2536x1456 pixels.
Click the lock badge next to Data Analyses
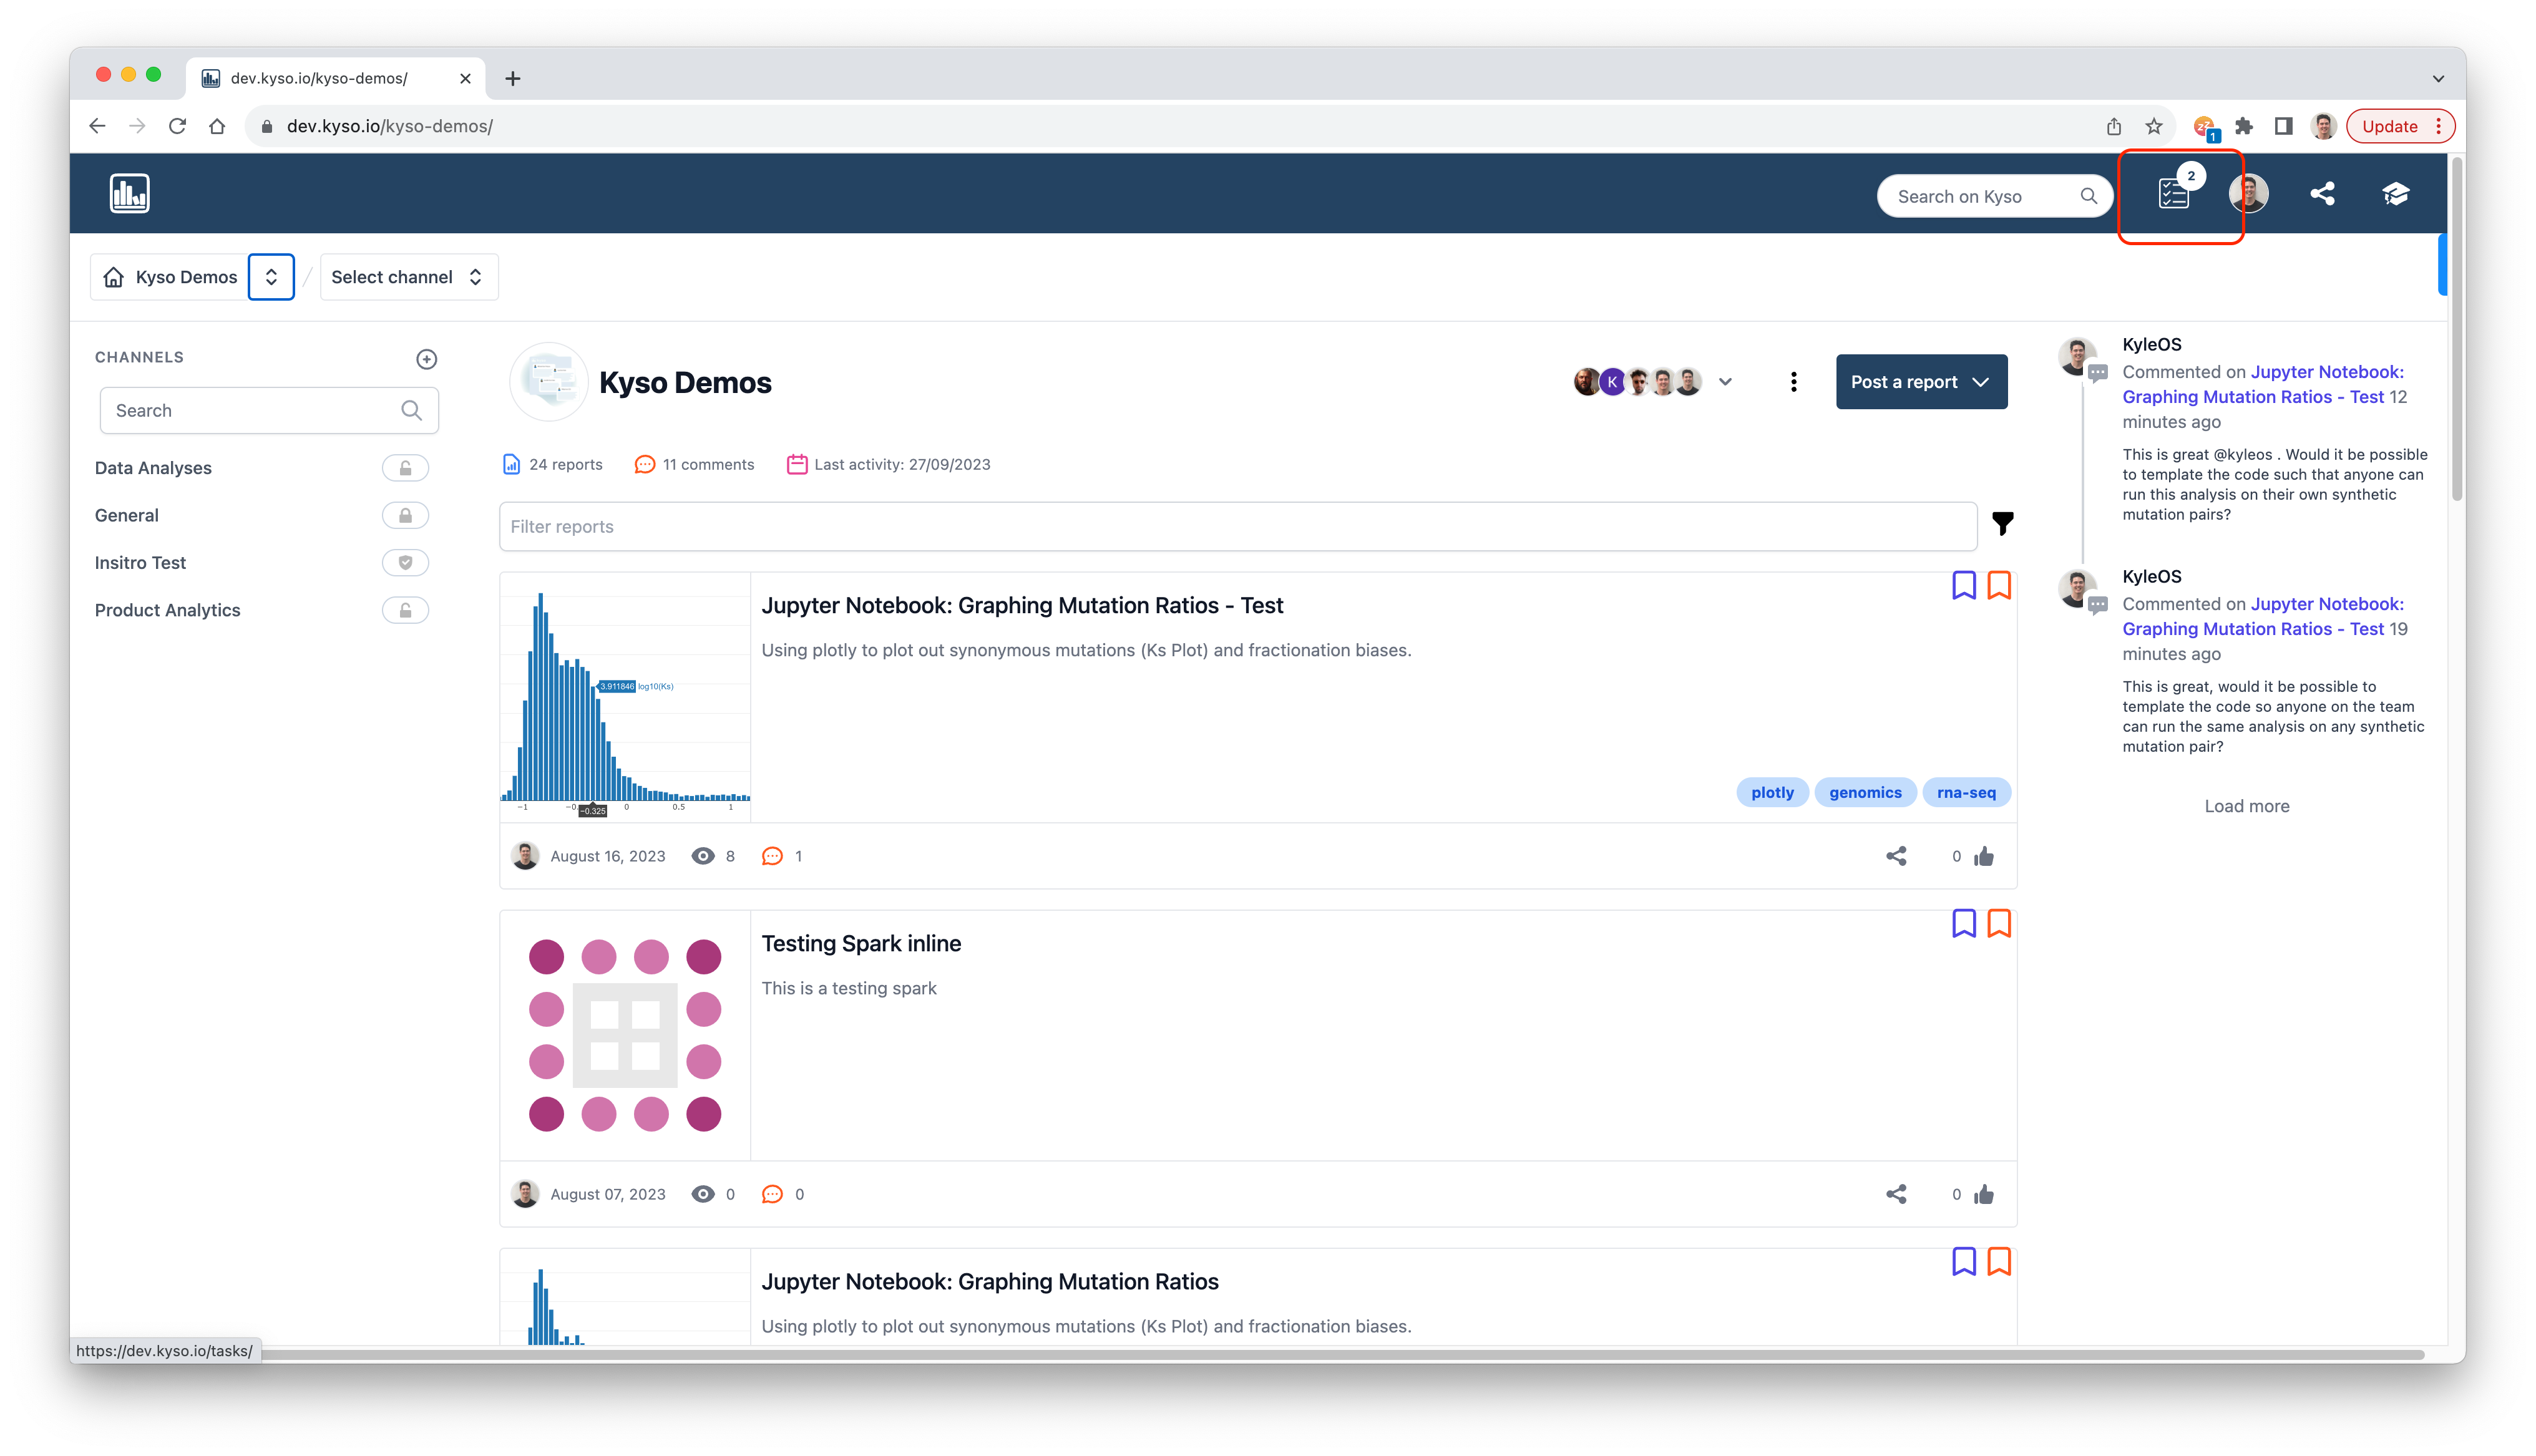[x=405, y=468]
